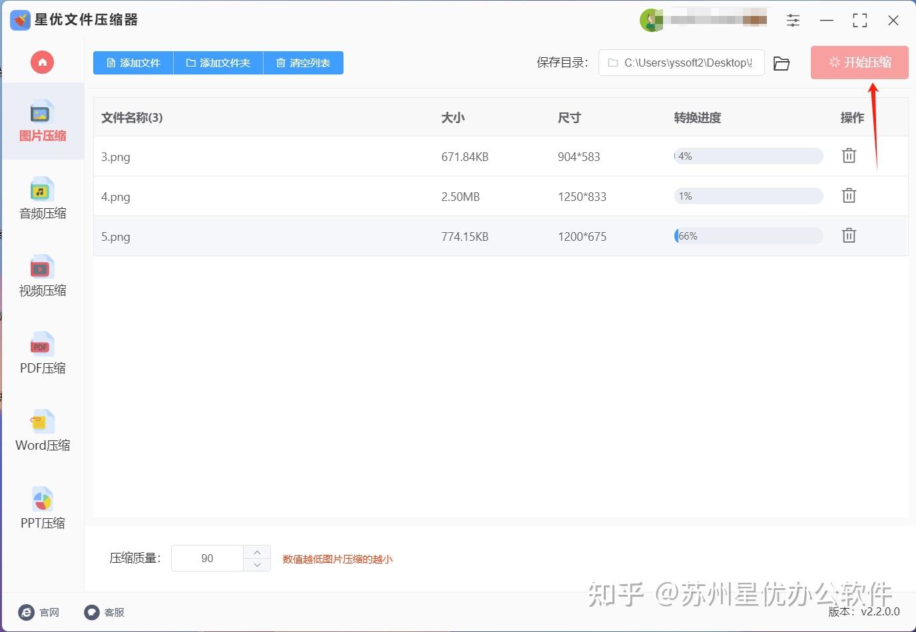Clear the list with 清空列表

click(x=304, y=63)
